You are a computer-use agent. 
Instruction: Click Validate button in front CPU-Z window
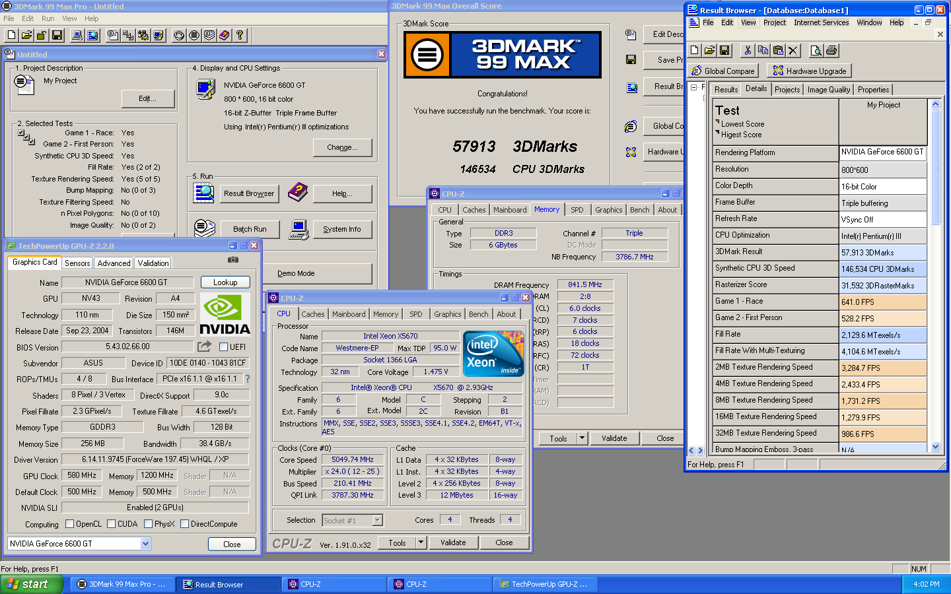[x=453, y=543]
